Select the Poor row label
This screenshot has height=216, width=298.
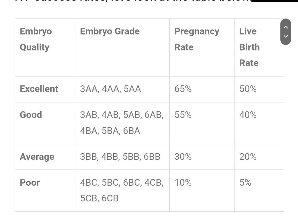(x=30, y=183)
